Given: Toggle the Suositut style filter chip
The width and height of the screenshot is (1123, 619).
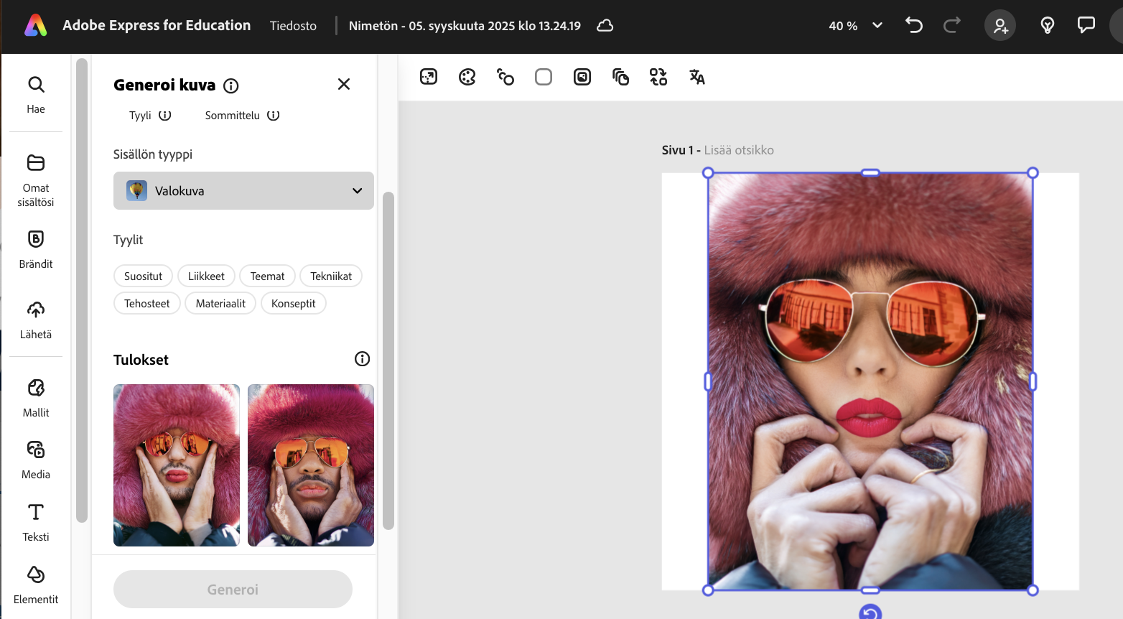Looking at the screenshot, I should pyautogui.click(x=143, y=276).
